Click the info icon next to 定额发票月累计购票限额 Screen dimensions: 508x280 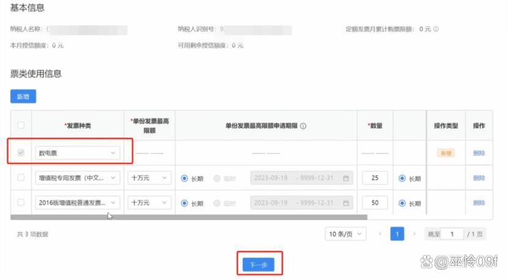point(436,29)
